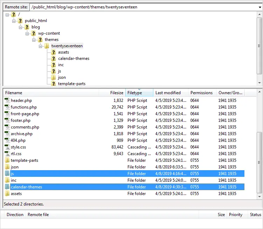263x229 pixels.
Task: Click the directory tree scroll down arrow
Action: [259, 83]
